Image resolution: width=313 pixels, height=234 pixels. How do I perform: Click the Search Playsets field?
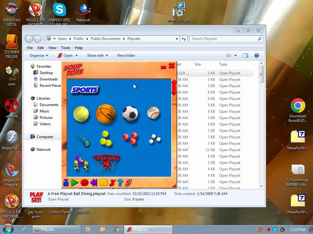[x=226, y=39]
